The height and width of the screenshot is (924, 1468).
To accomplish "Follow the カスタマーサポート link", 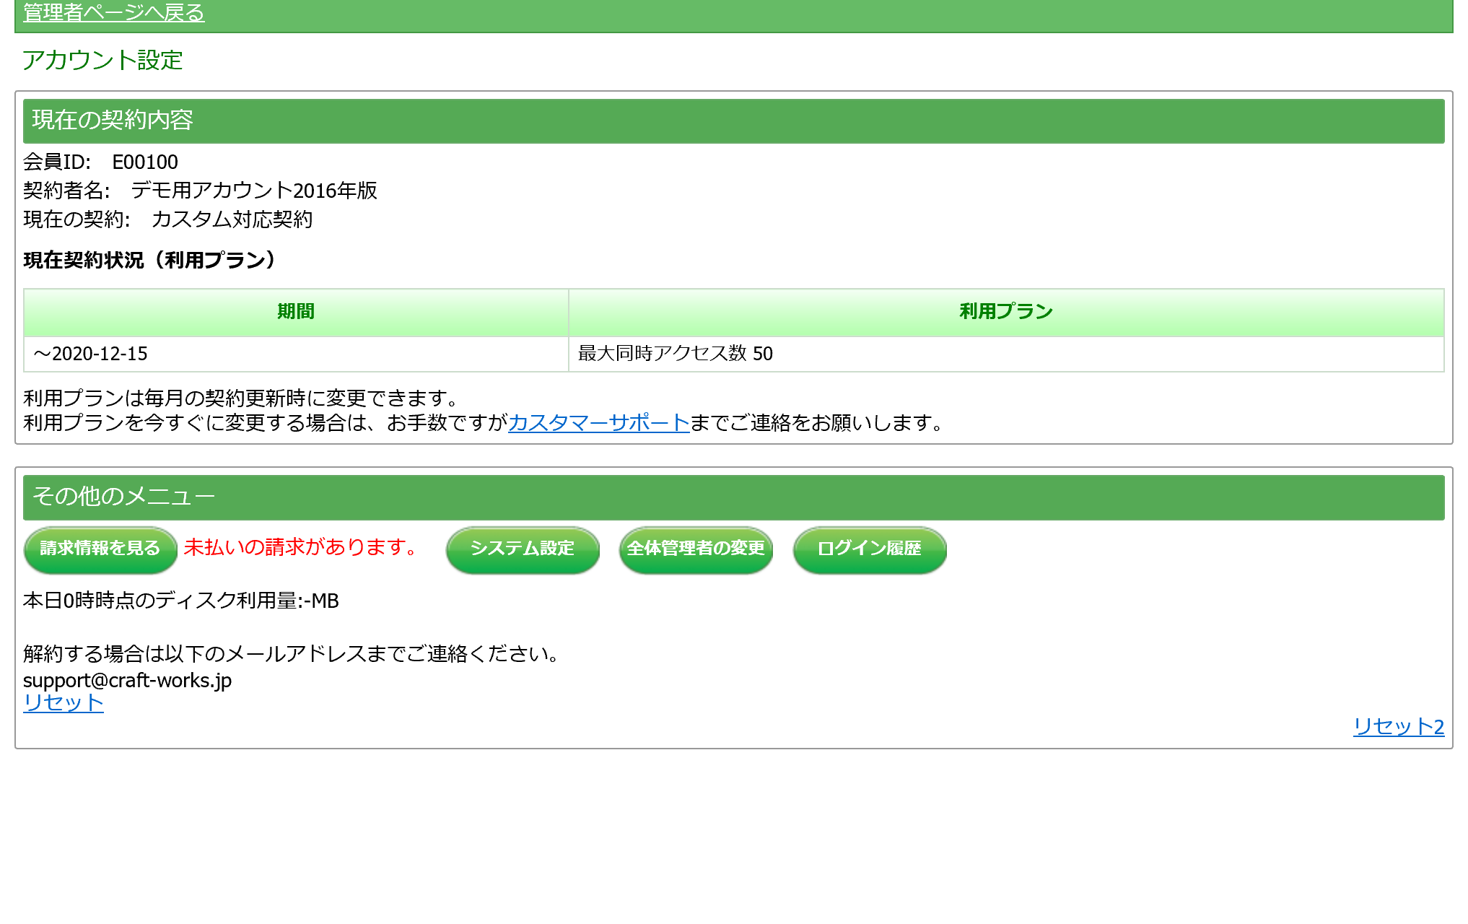I will pos(598,423).
